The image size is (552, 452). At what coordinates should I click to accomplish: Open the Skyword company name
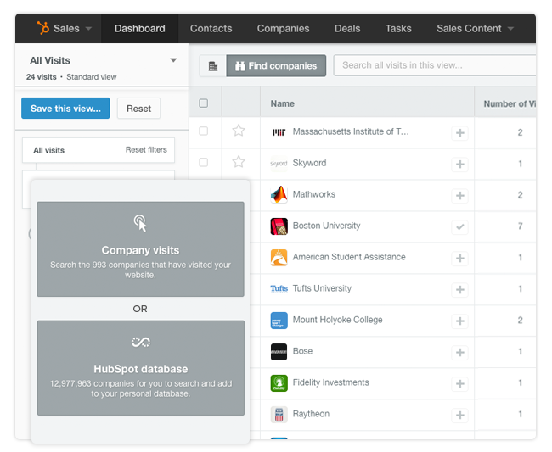[309, 163]
